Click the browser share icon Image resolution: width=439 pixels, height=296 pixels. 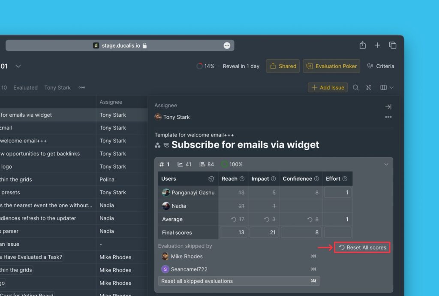362,45
